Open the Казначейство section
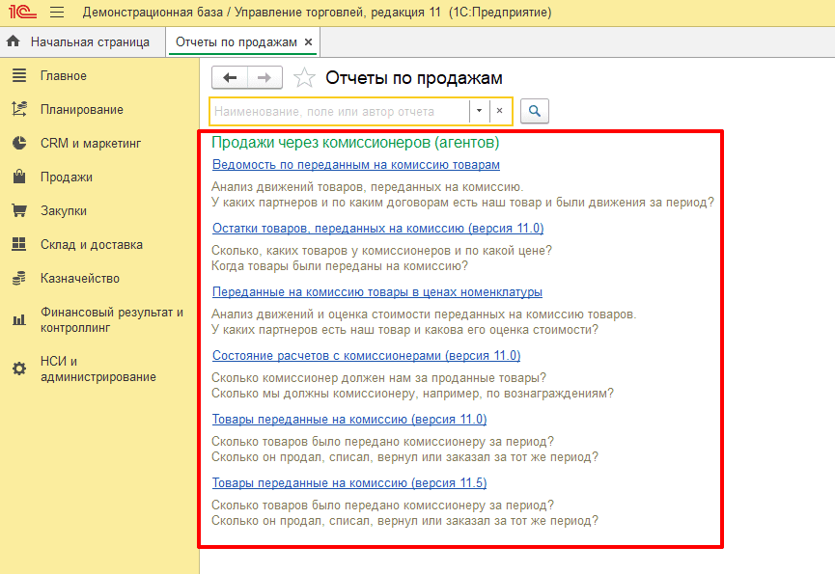835x574 pixels. [79, 279]
